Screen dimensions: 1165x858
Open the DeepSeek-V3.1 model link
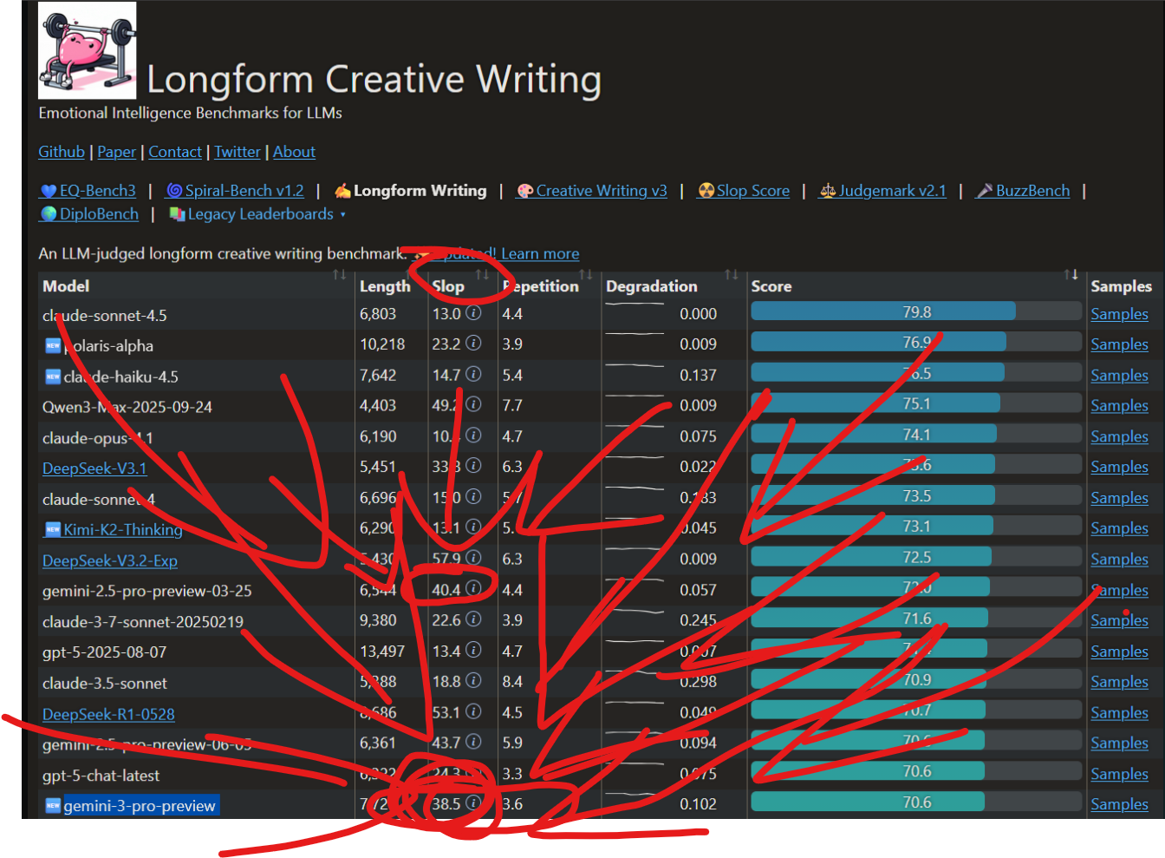(x=94, y=468)
